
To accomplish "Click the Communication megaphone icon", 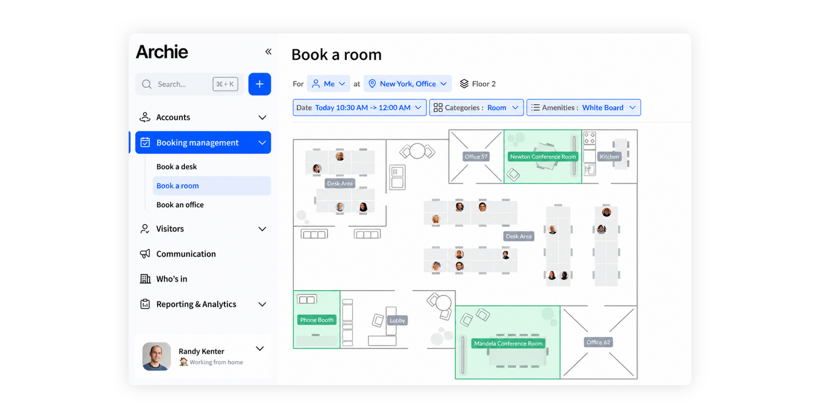I will 145,254.
